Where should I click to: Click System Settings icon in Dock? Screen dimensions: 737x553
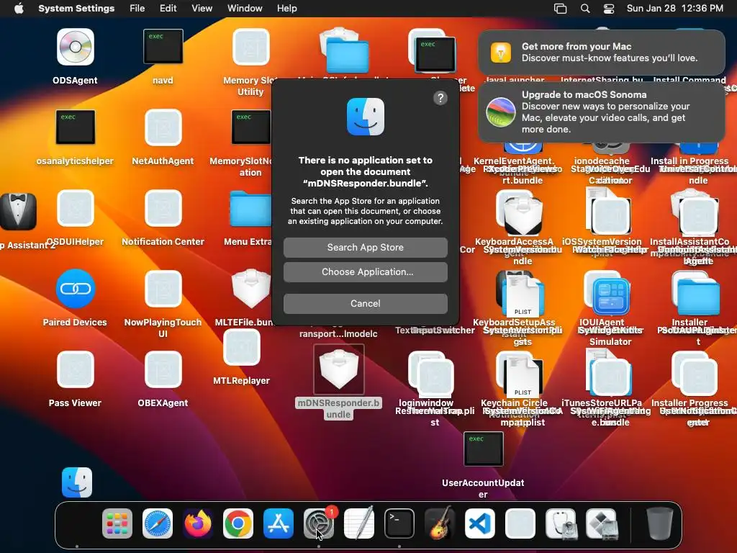[319, 523]
